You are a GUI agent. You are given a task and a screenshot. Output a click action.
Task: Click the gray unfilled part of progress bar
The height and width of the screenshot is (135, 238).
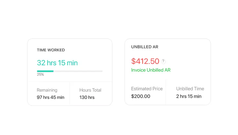(78, 71)
